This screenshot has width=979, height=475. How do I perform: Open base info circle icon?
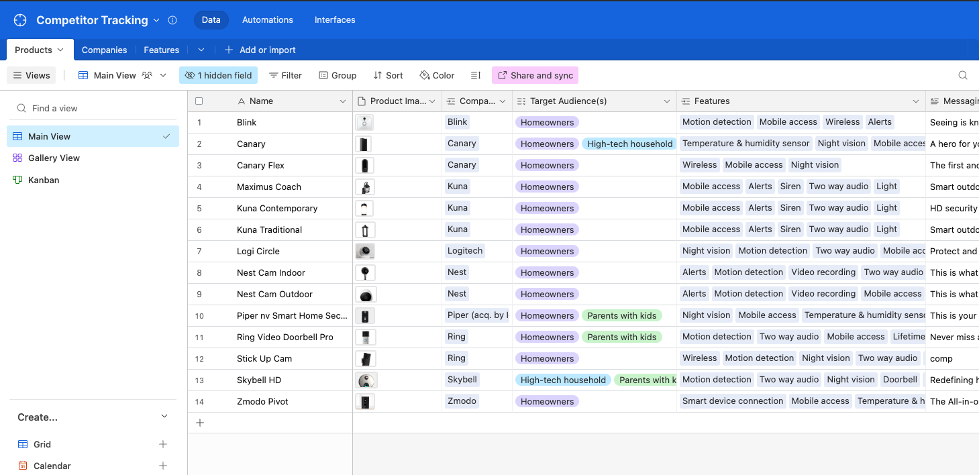click(172, 20)
